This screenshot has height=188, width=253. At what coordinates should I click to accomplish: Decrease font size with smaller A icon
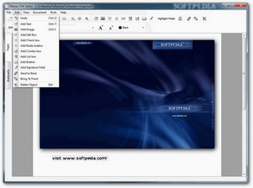[x=111, y=28]
